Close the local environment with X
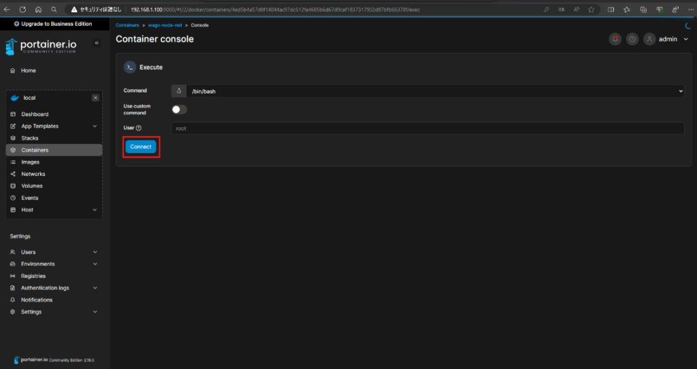 [95, 98]
